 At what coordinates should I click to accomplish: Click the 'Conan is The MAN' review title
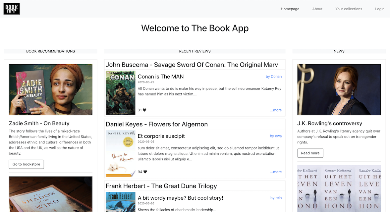click(x=161, y=77)
